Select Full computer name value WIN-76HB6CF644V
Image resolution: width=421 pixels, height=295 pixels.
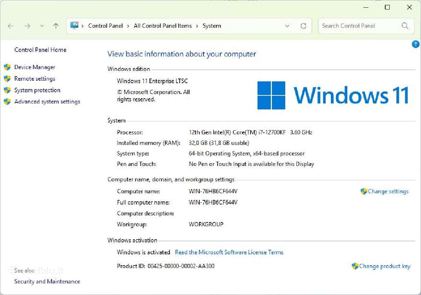coord(213,202)
